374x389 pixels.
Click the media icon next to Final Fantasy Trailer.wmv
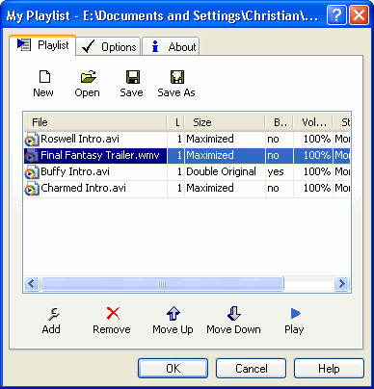coord(31,156)
